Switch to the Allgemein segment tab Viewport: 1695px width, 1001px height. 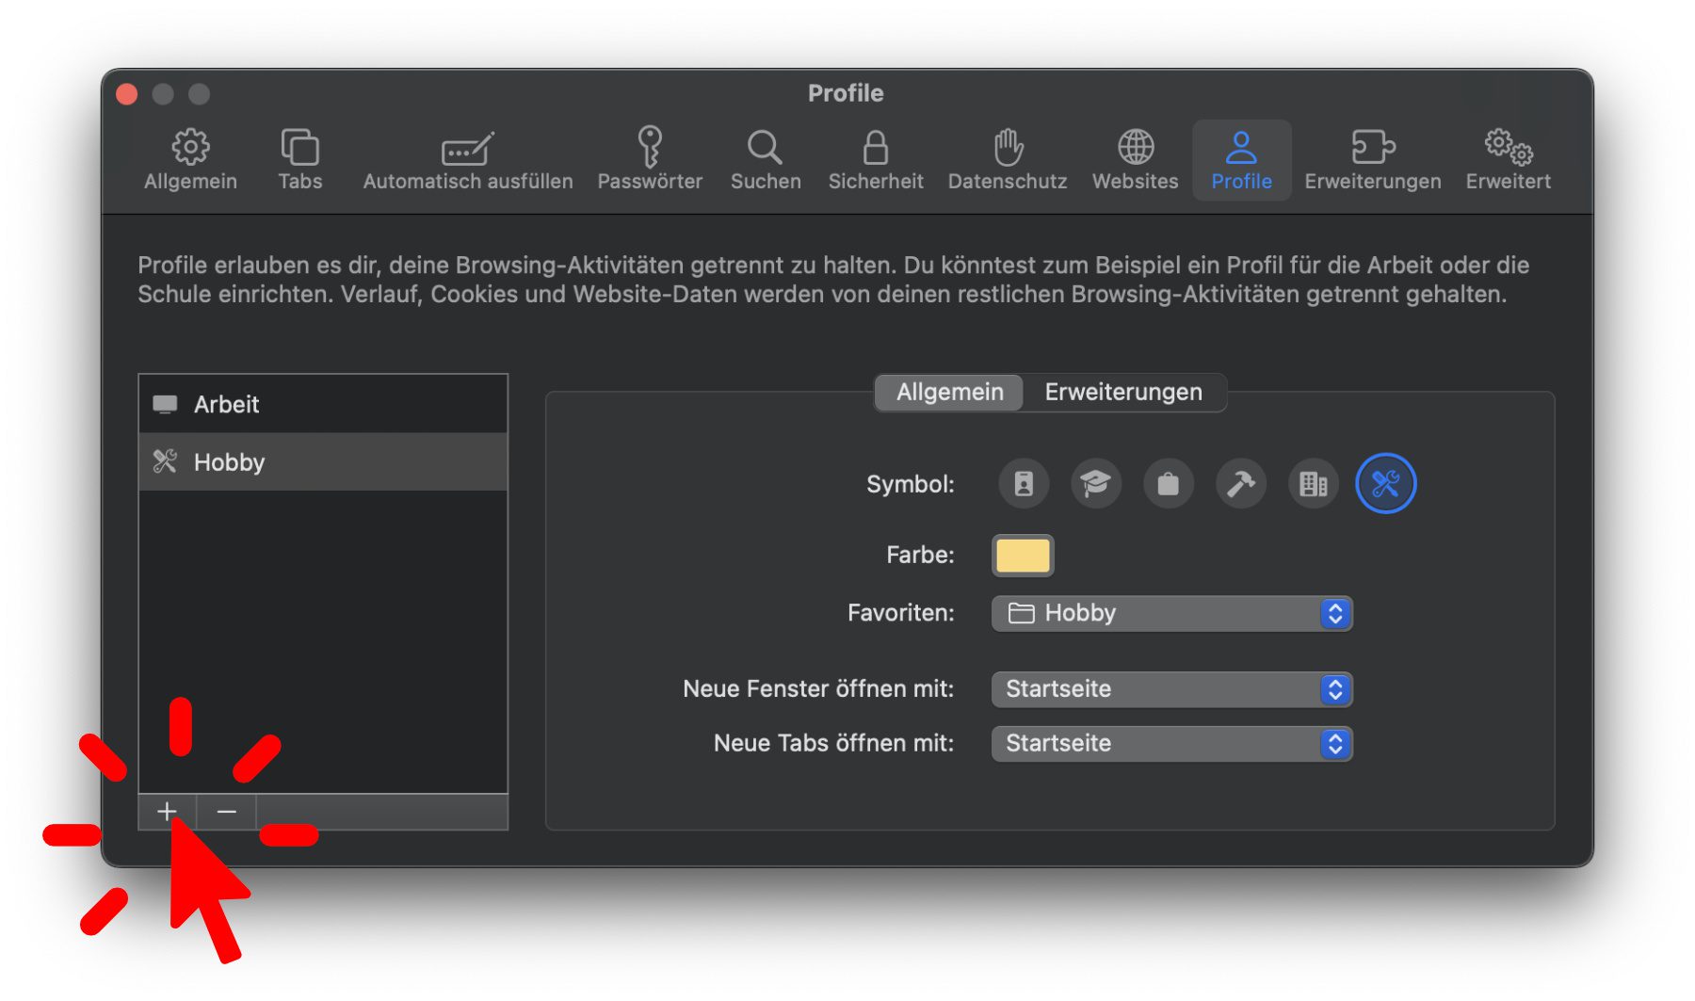[x=949, y=392]
